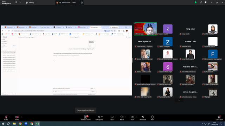Select Lena Elis Prasetia's participant tile

point(190,54)
